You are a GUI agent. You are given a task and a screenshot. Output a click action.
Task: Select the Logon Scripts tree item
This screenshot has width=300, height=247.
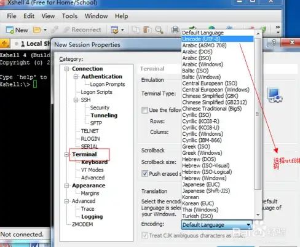point(97,92)
